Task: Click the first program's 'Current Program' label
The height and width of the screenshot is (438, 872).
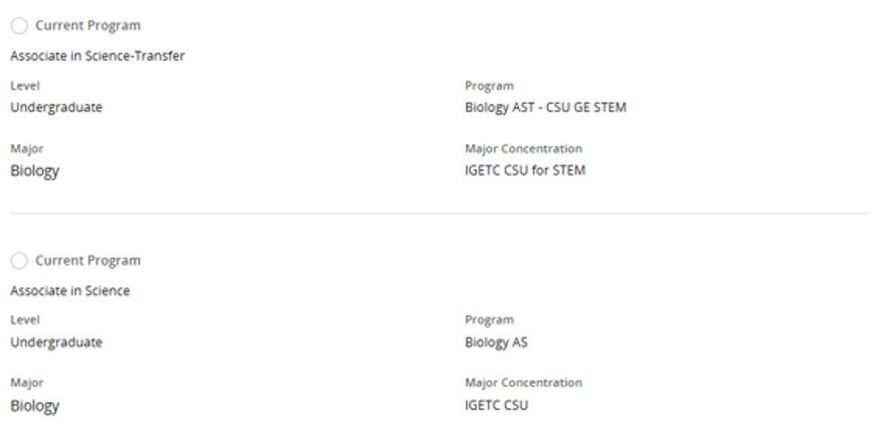Action: pos(87,25)
